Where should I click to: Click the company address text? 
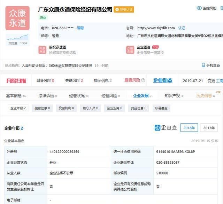[x=180, y=36]
